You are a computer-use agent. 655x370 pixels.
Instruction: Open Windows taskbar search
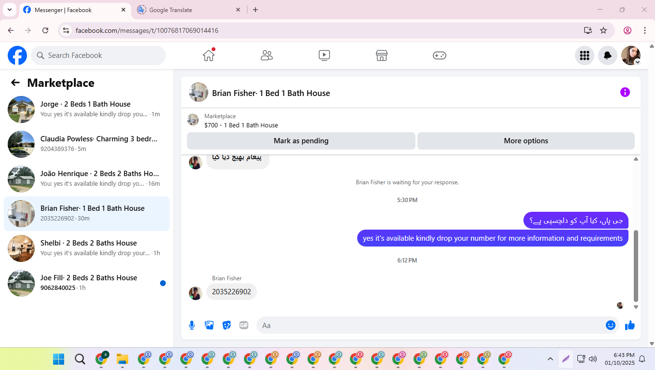[80, 359]
